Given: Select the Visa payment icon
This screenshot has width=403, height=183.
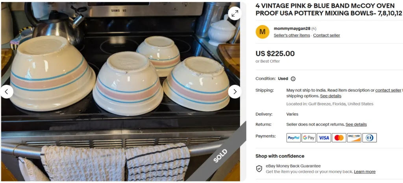Looking at the screenshot, I should tap(324, 137).
